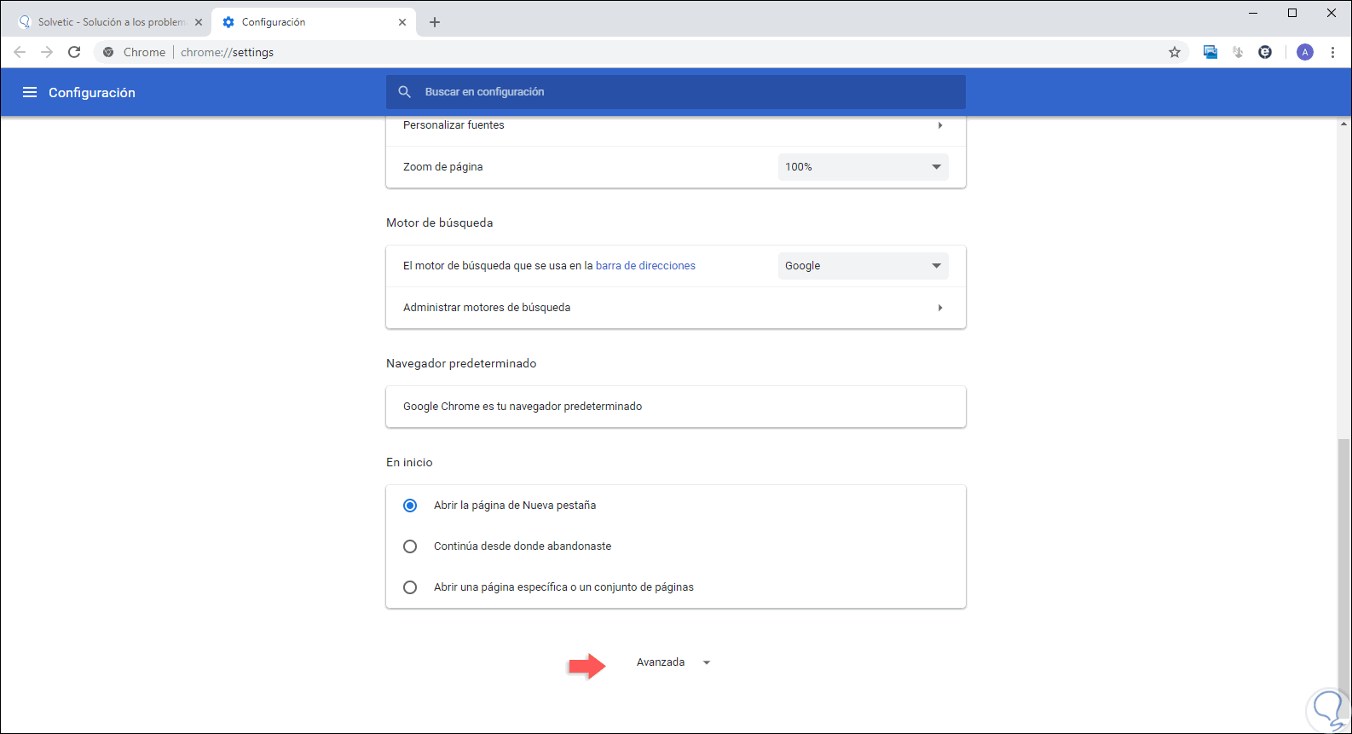Open the Chrome three-dot menu
Screen dimensions: 1352x734
pos(1333,52)
